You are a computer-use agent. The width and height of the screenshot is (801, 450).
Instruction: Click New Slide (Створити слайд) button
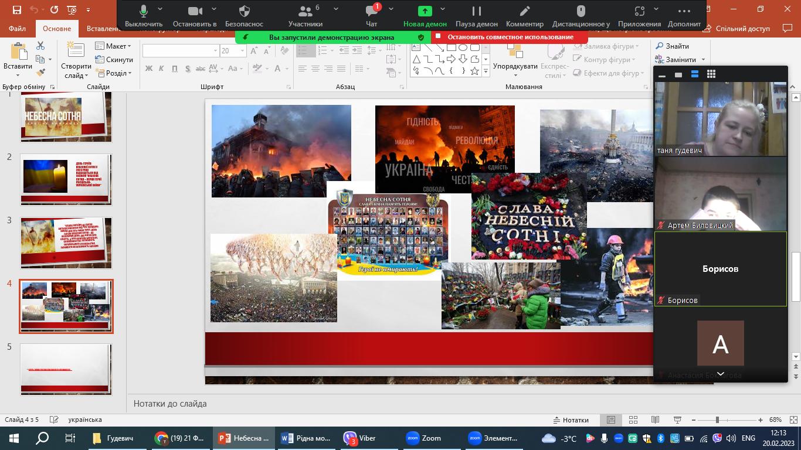pos(76,60)
